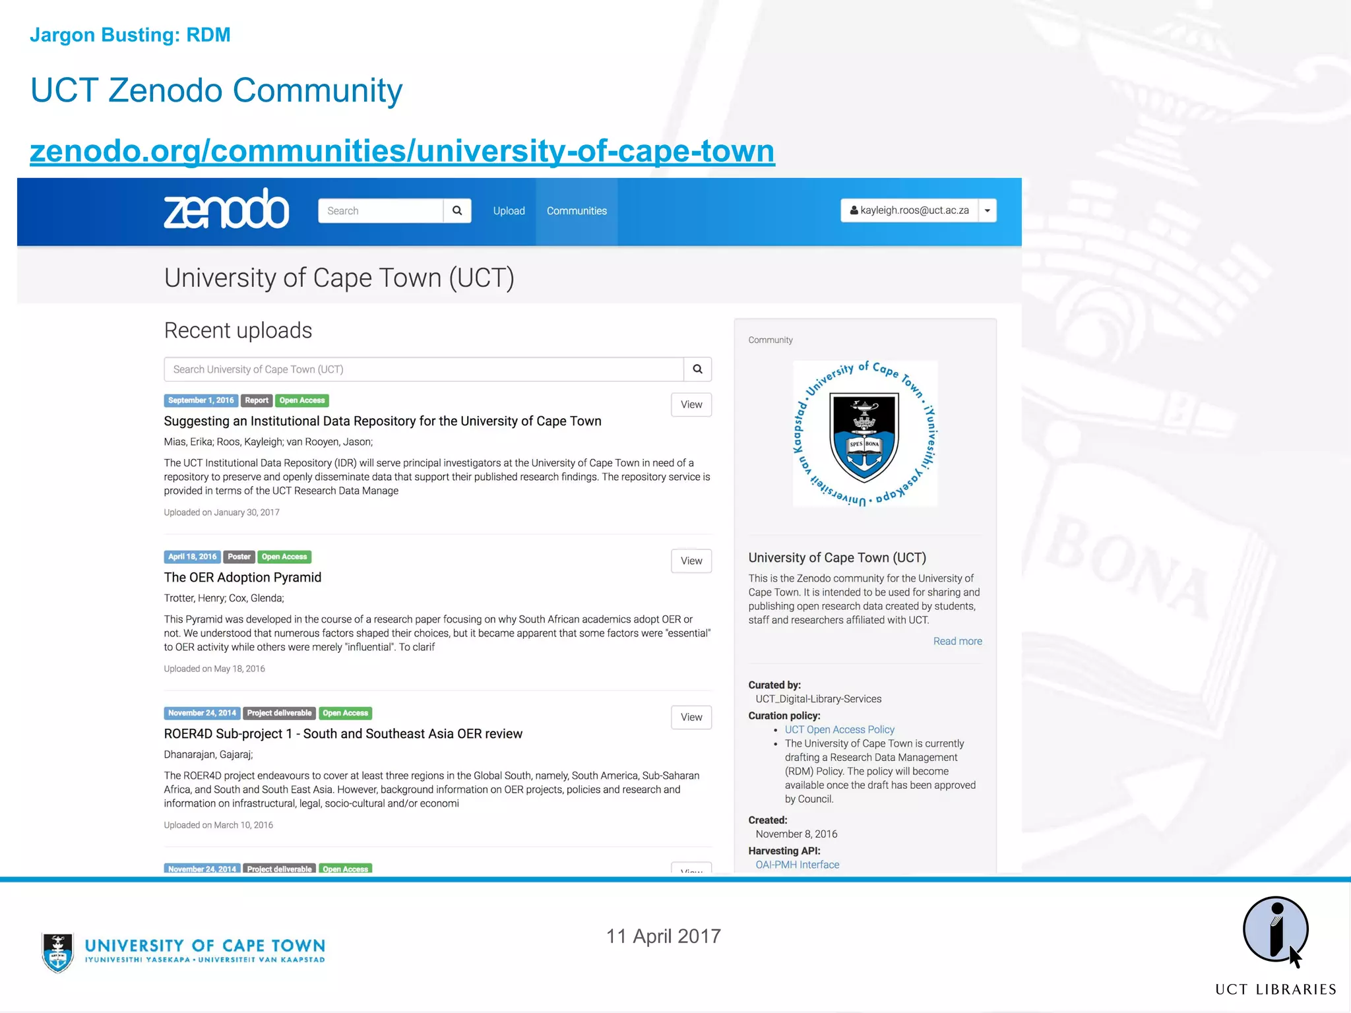This screenshot has height=1013, width=1351.
Task: Click the community search magnifier button
Action: pos(697,369)
